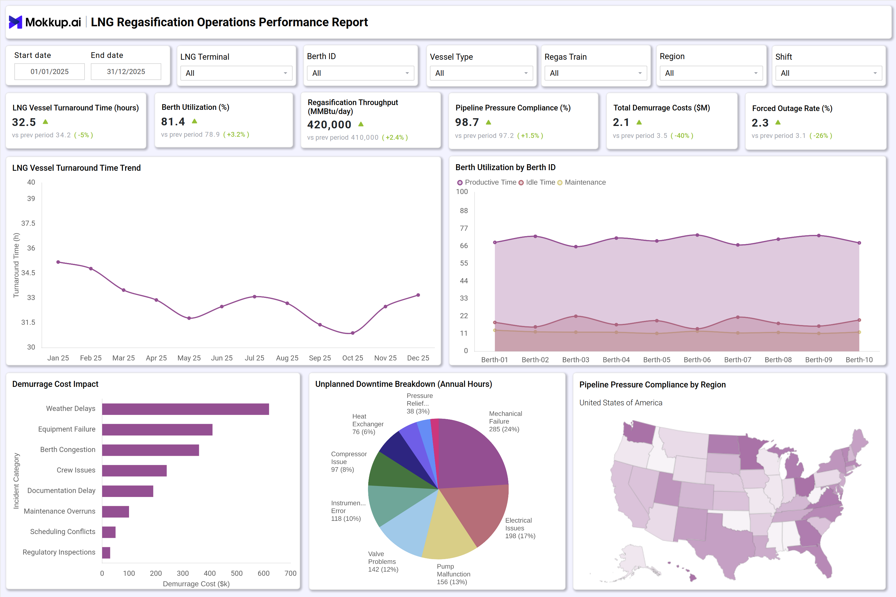Click the green trend arrow beside 32.5
The height and width of the screenshot is (597, 896).
45,122
